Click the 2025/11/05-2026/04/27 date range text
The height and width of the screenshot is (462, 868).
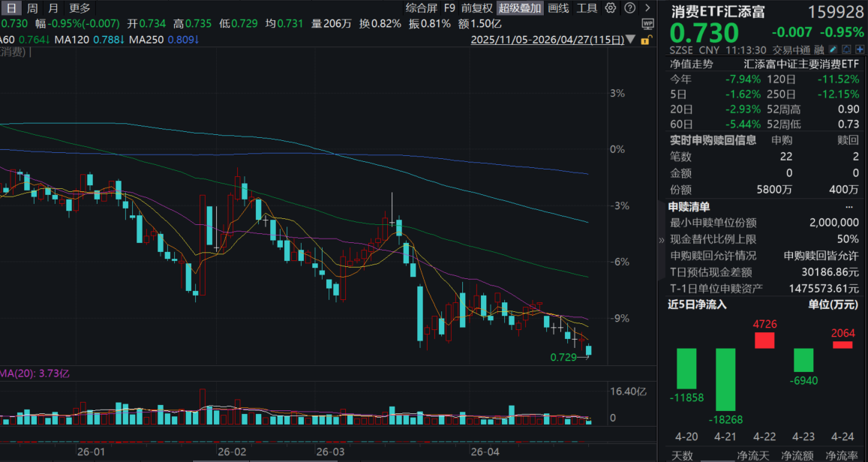(x=547, y=39)
